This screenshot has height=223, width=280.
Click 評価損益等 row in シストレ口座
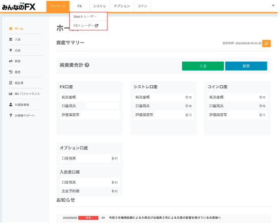tap(163, 115)
